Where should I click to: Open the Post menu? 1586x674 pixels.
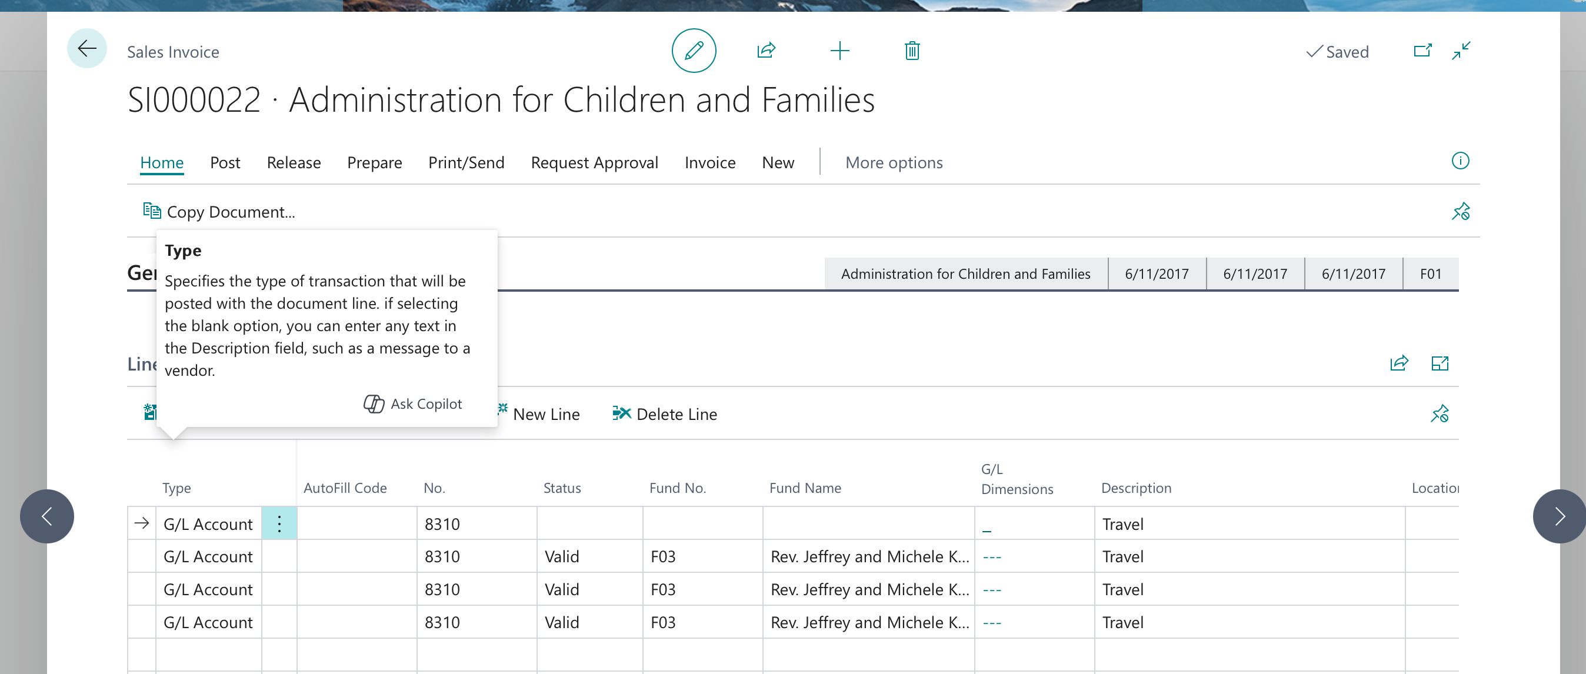[x=225, y=162]
